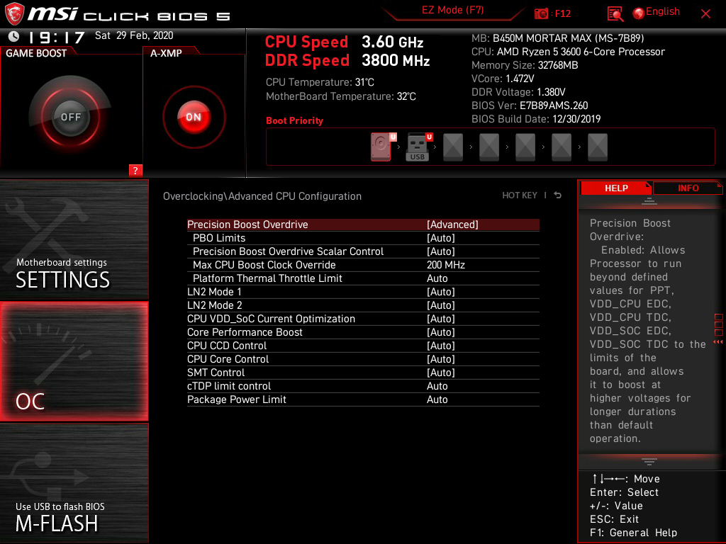Open the M-FLASH BIOS flashing section

click(74, 482)
